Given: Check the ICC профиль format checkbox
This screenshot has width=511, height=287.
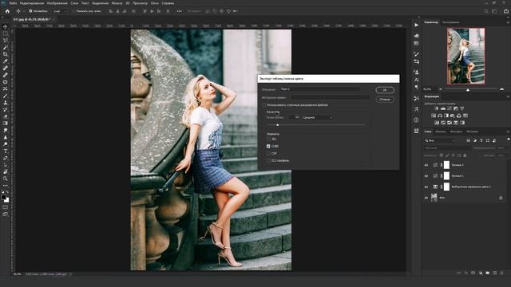Looking at the screenshot, I should pyautogui.click(x=268, y=160).
